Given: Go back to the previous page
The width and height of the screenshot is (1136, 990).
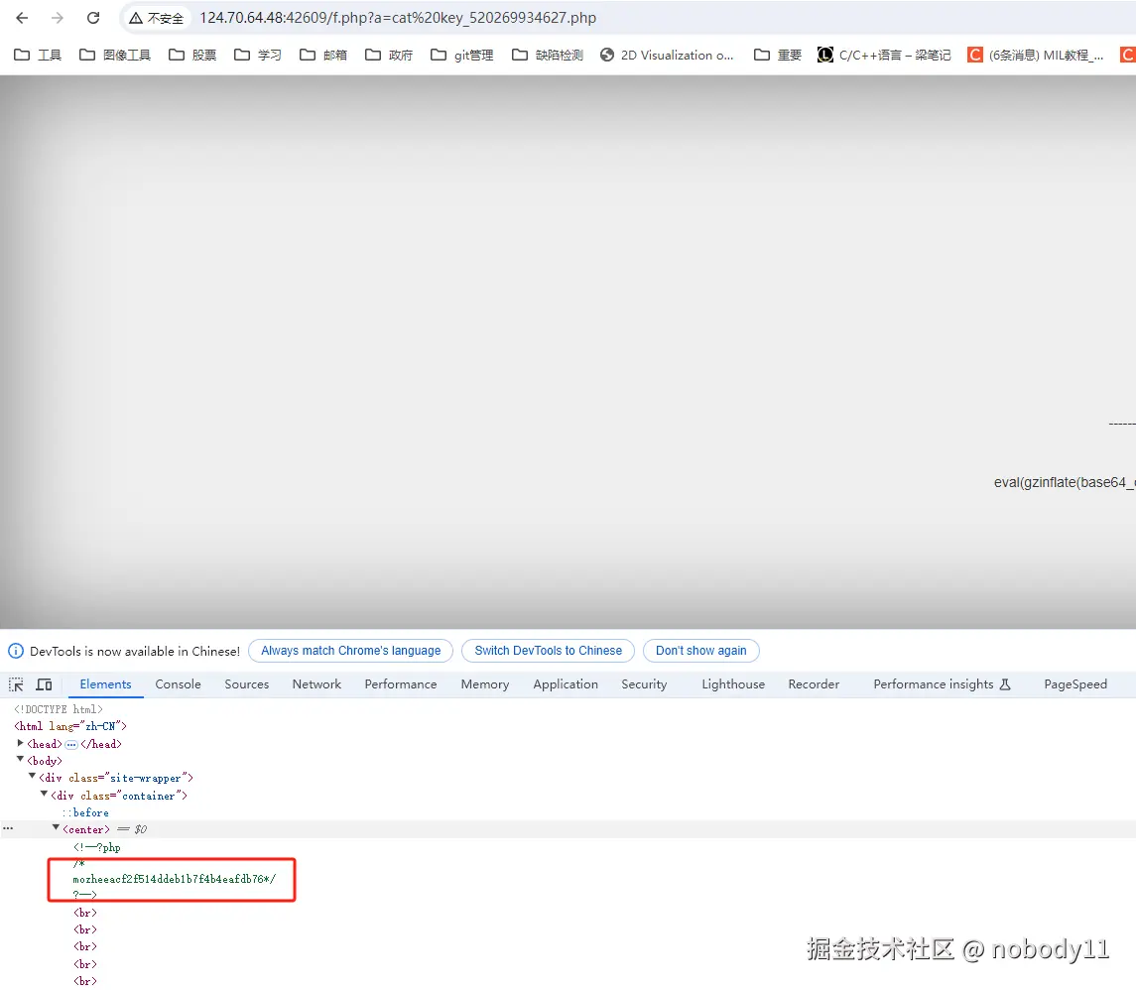Looking at the screenshot, I should (x=23, y=18).
